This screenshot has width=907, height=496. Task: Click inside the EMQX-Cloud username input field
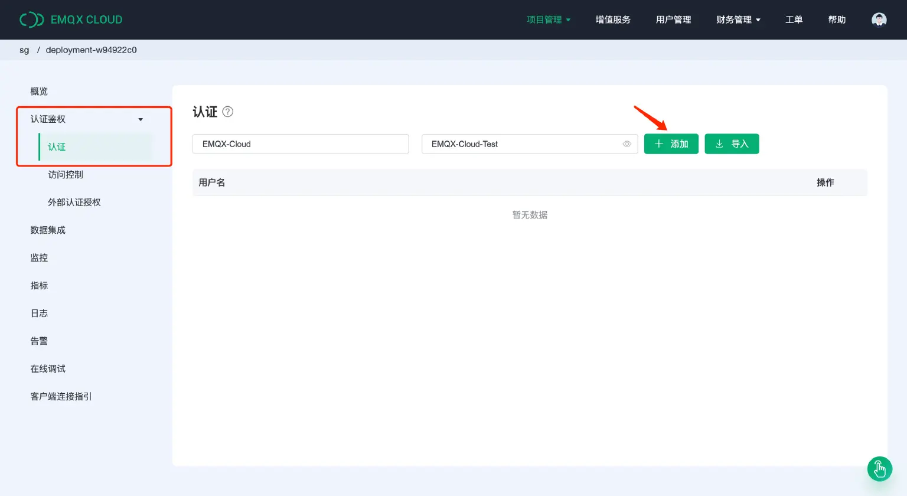point(300,143)
